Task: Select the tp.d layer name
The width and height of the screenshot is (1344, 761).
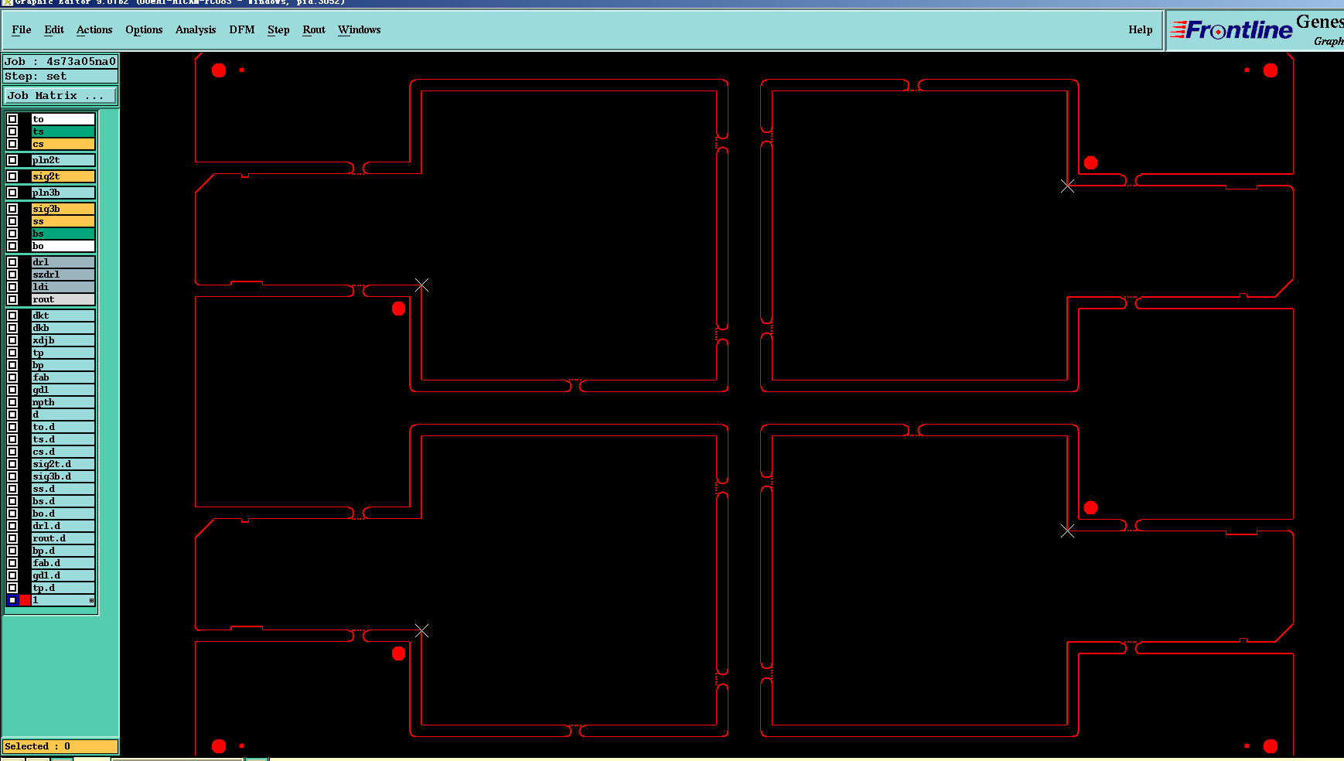Action: (x=63, y=588)
